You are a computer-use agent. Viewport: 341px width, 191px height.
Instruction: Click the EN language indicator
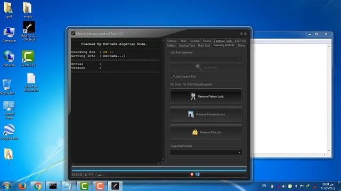pyautogui.click(x=264, y=186)
